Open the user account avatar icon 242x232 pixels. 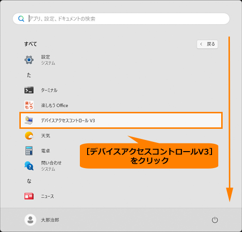click(x=30, y=220)
